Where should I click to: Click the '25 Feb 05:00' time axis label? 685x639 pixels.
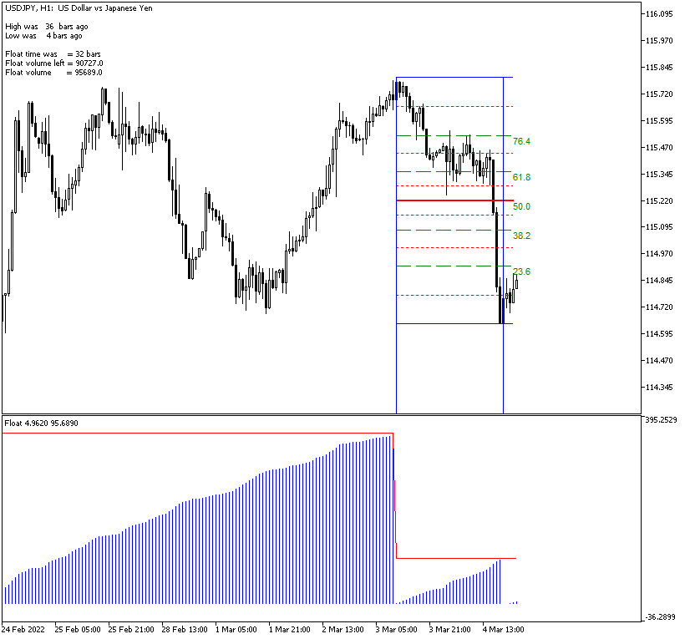pos(78,630)
